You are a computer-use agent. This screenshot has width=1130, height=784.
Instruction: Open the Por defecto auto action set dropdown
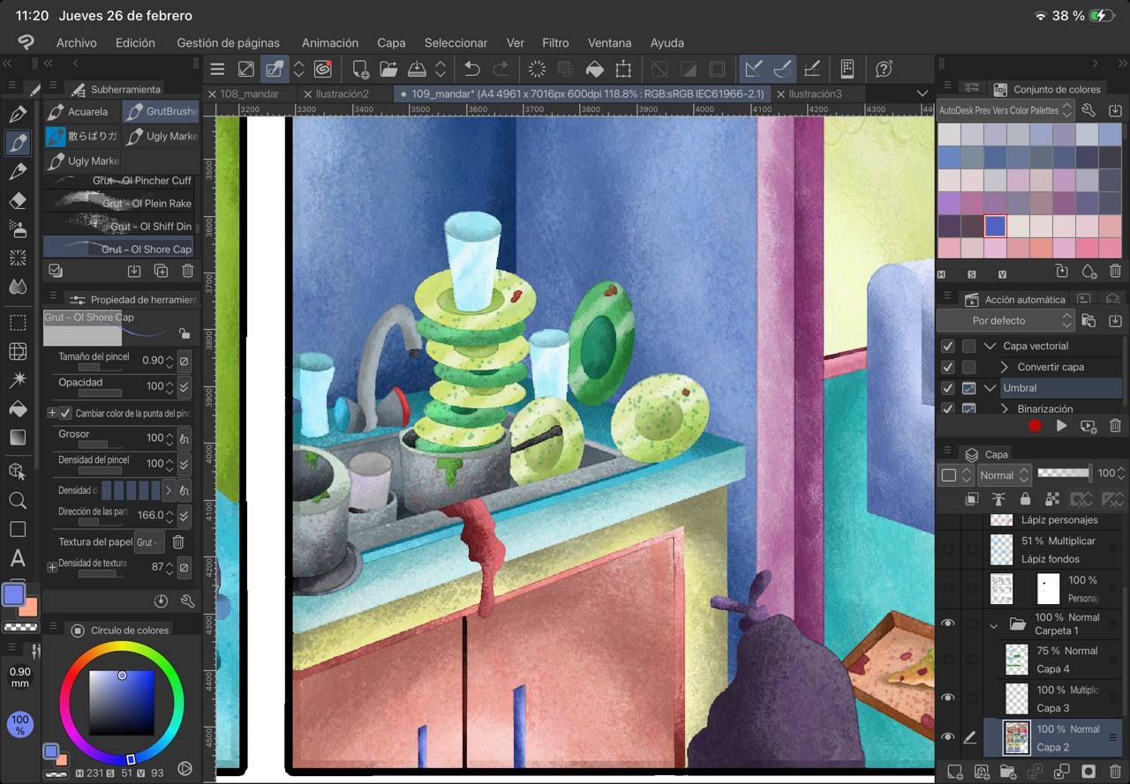[x=1006, y=320]
